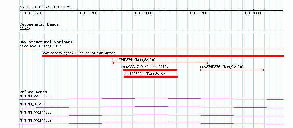This screenshot has height=128, width=293.
Task: Open the nsv3331719 Audano2019 variant bar
Action: pyautogui.click(x=150, y=70)
